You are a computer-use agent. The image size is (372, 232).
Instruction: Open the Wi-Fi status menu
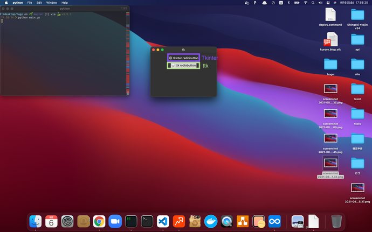(x=306, y=3)
